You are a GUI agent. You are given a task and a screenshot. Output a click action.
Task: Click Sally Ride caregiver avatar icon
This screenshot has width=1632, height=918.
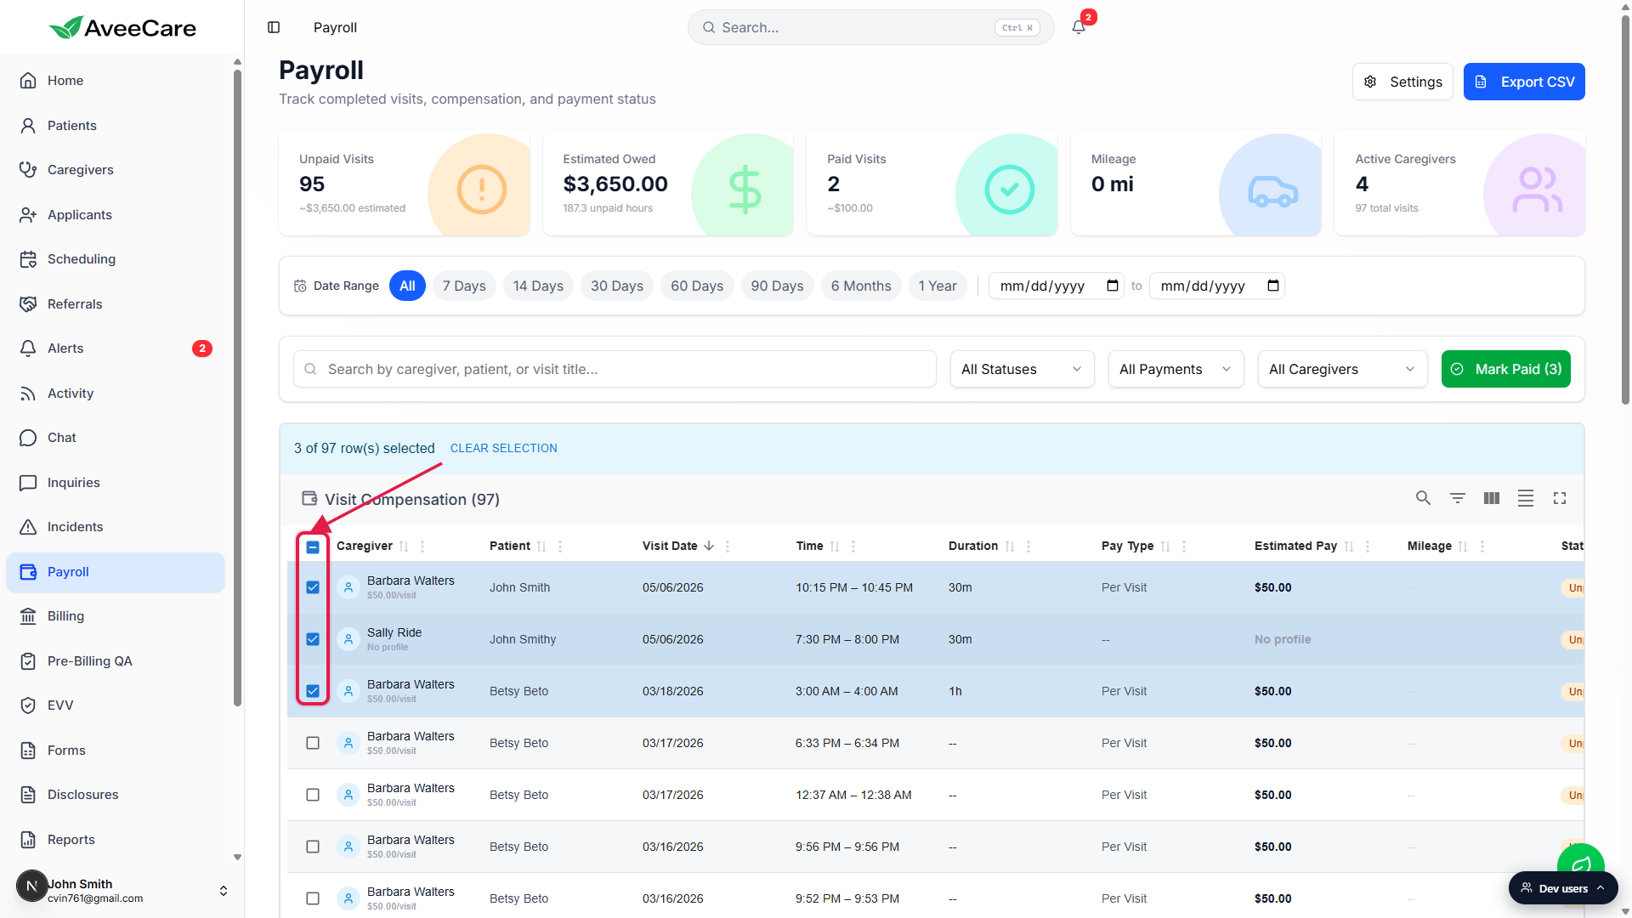[348, 639]
